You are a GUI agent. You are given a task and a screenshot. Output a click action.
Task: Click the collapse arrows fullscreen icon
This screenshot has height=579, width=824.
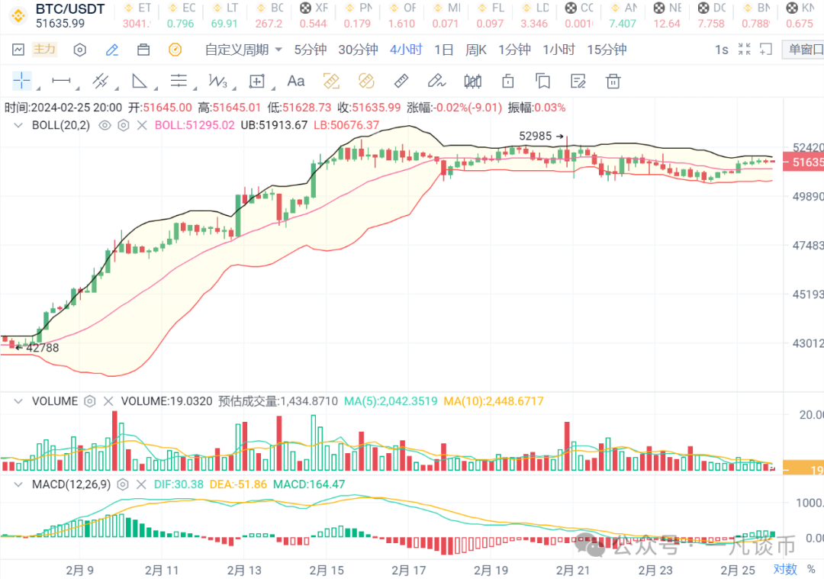(744, 50)
